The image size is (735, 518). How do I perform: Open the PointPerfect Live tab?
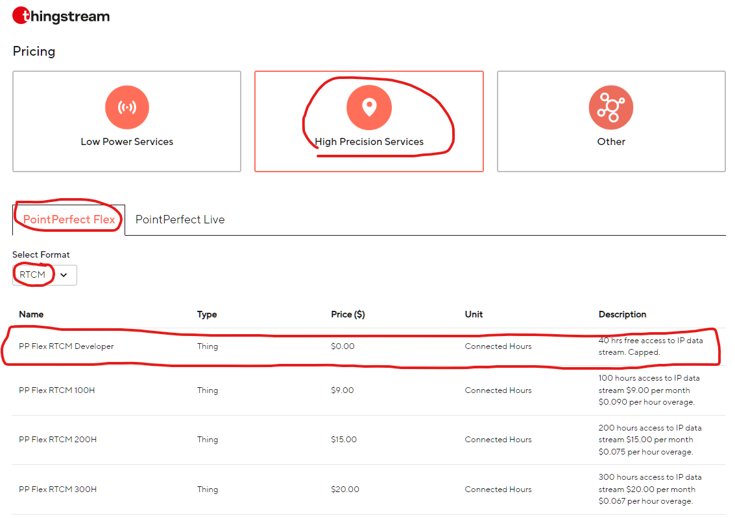[180, 220]
